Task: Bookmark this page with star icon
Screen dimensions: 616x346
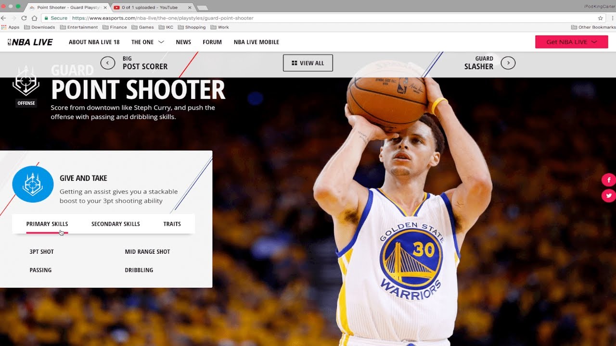Action: pyautogui.click(x=601, y=18)
